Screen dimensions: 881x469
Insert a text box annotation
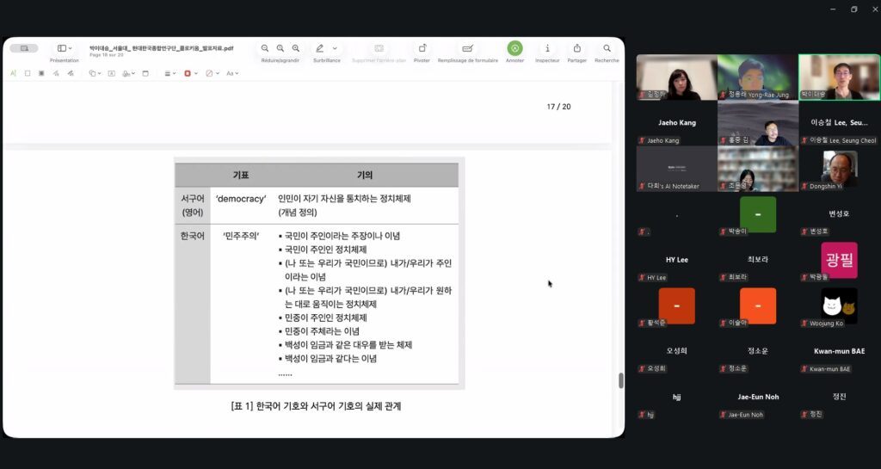(x=111, y=74)
